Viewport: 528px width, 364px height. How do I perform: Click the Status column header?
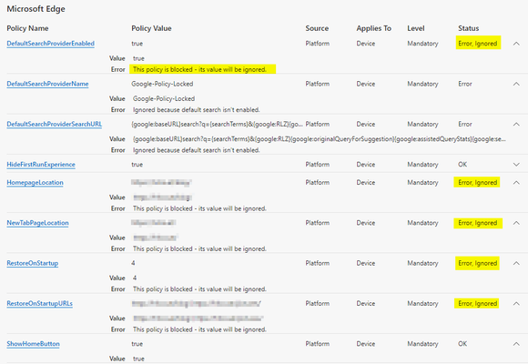469,28
